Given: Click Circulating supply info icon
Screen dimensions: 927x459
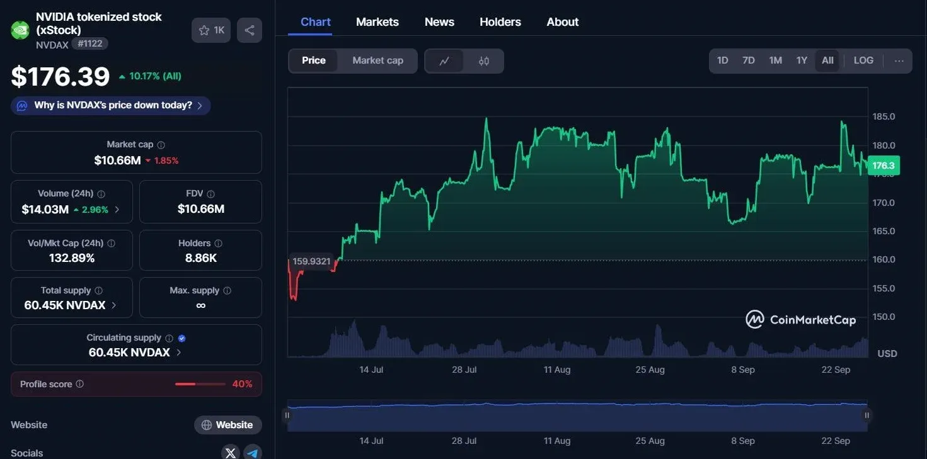Looking at the screenshot, I should point(170,338).
